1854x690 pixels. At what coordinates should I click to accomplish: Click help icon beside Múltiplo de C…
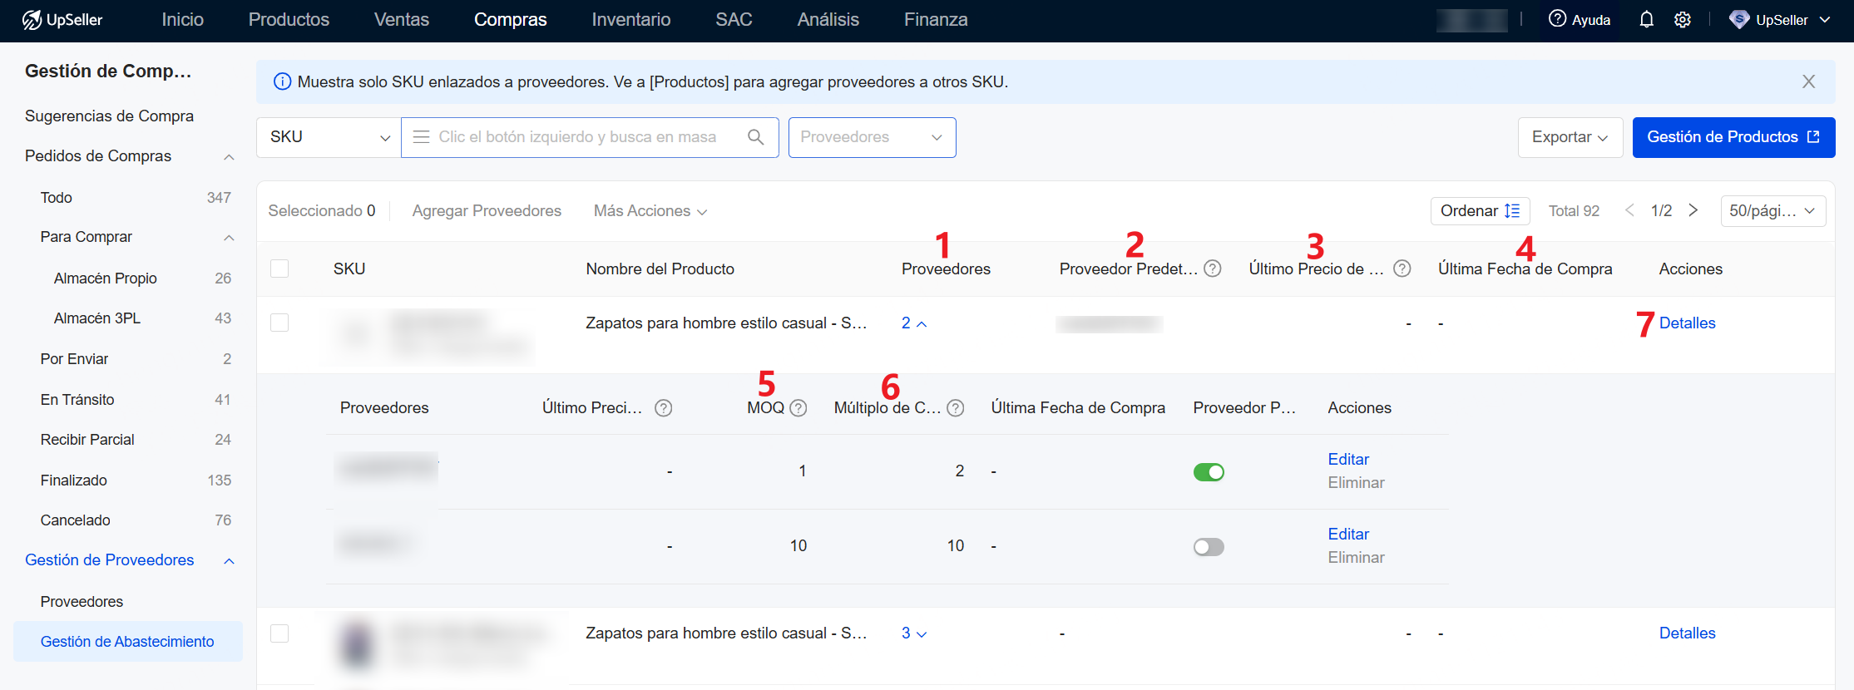pyautogui.click(x=956, y=408)
